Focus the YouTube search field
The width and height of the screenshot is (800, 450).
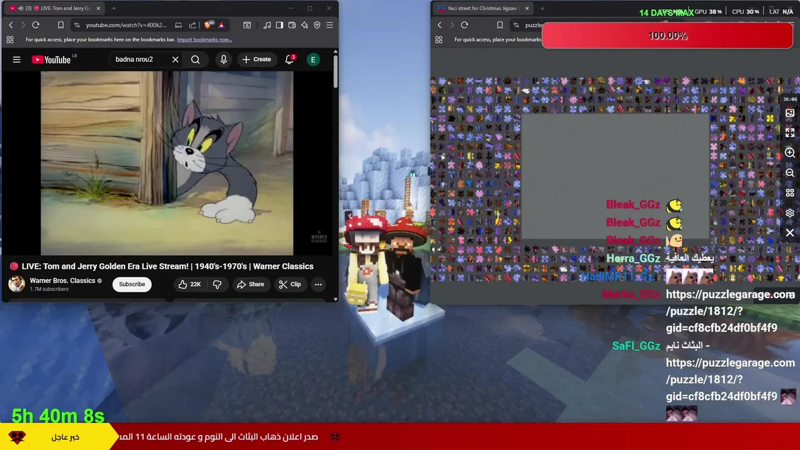click(x=140, y=59)
